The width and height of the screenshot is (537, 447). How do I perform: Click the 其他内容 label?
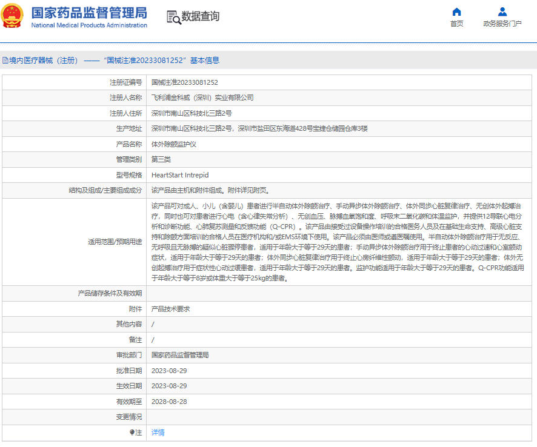(128, 324)
